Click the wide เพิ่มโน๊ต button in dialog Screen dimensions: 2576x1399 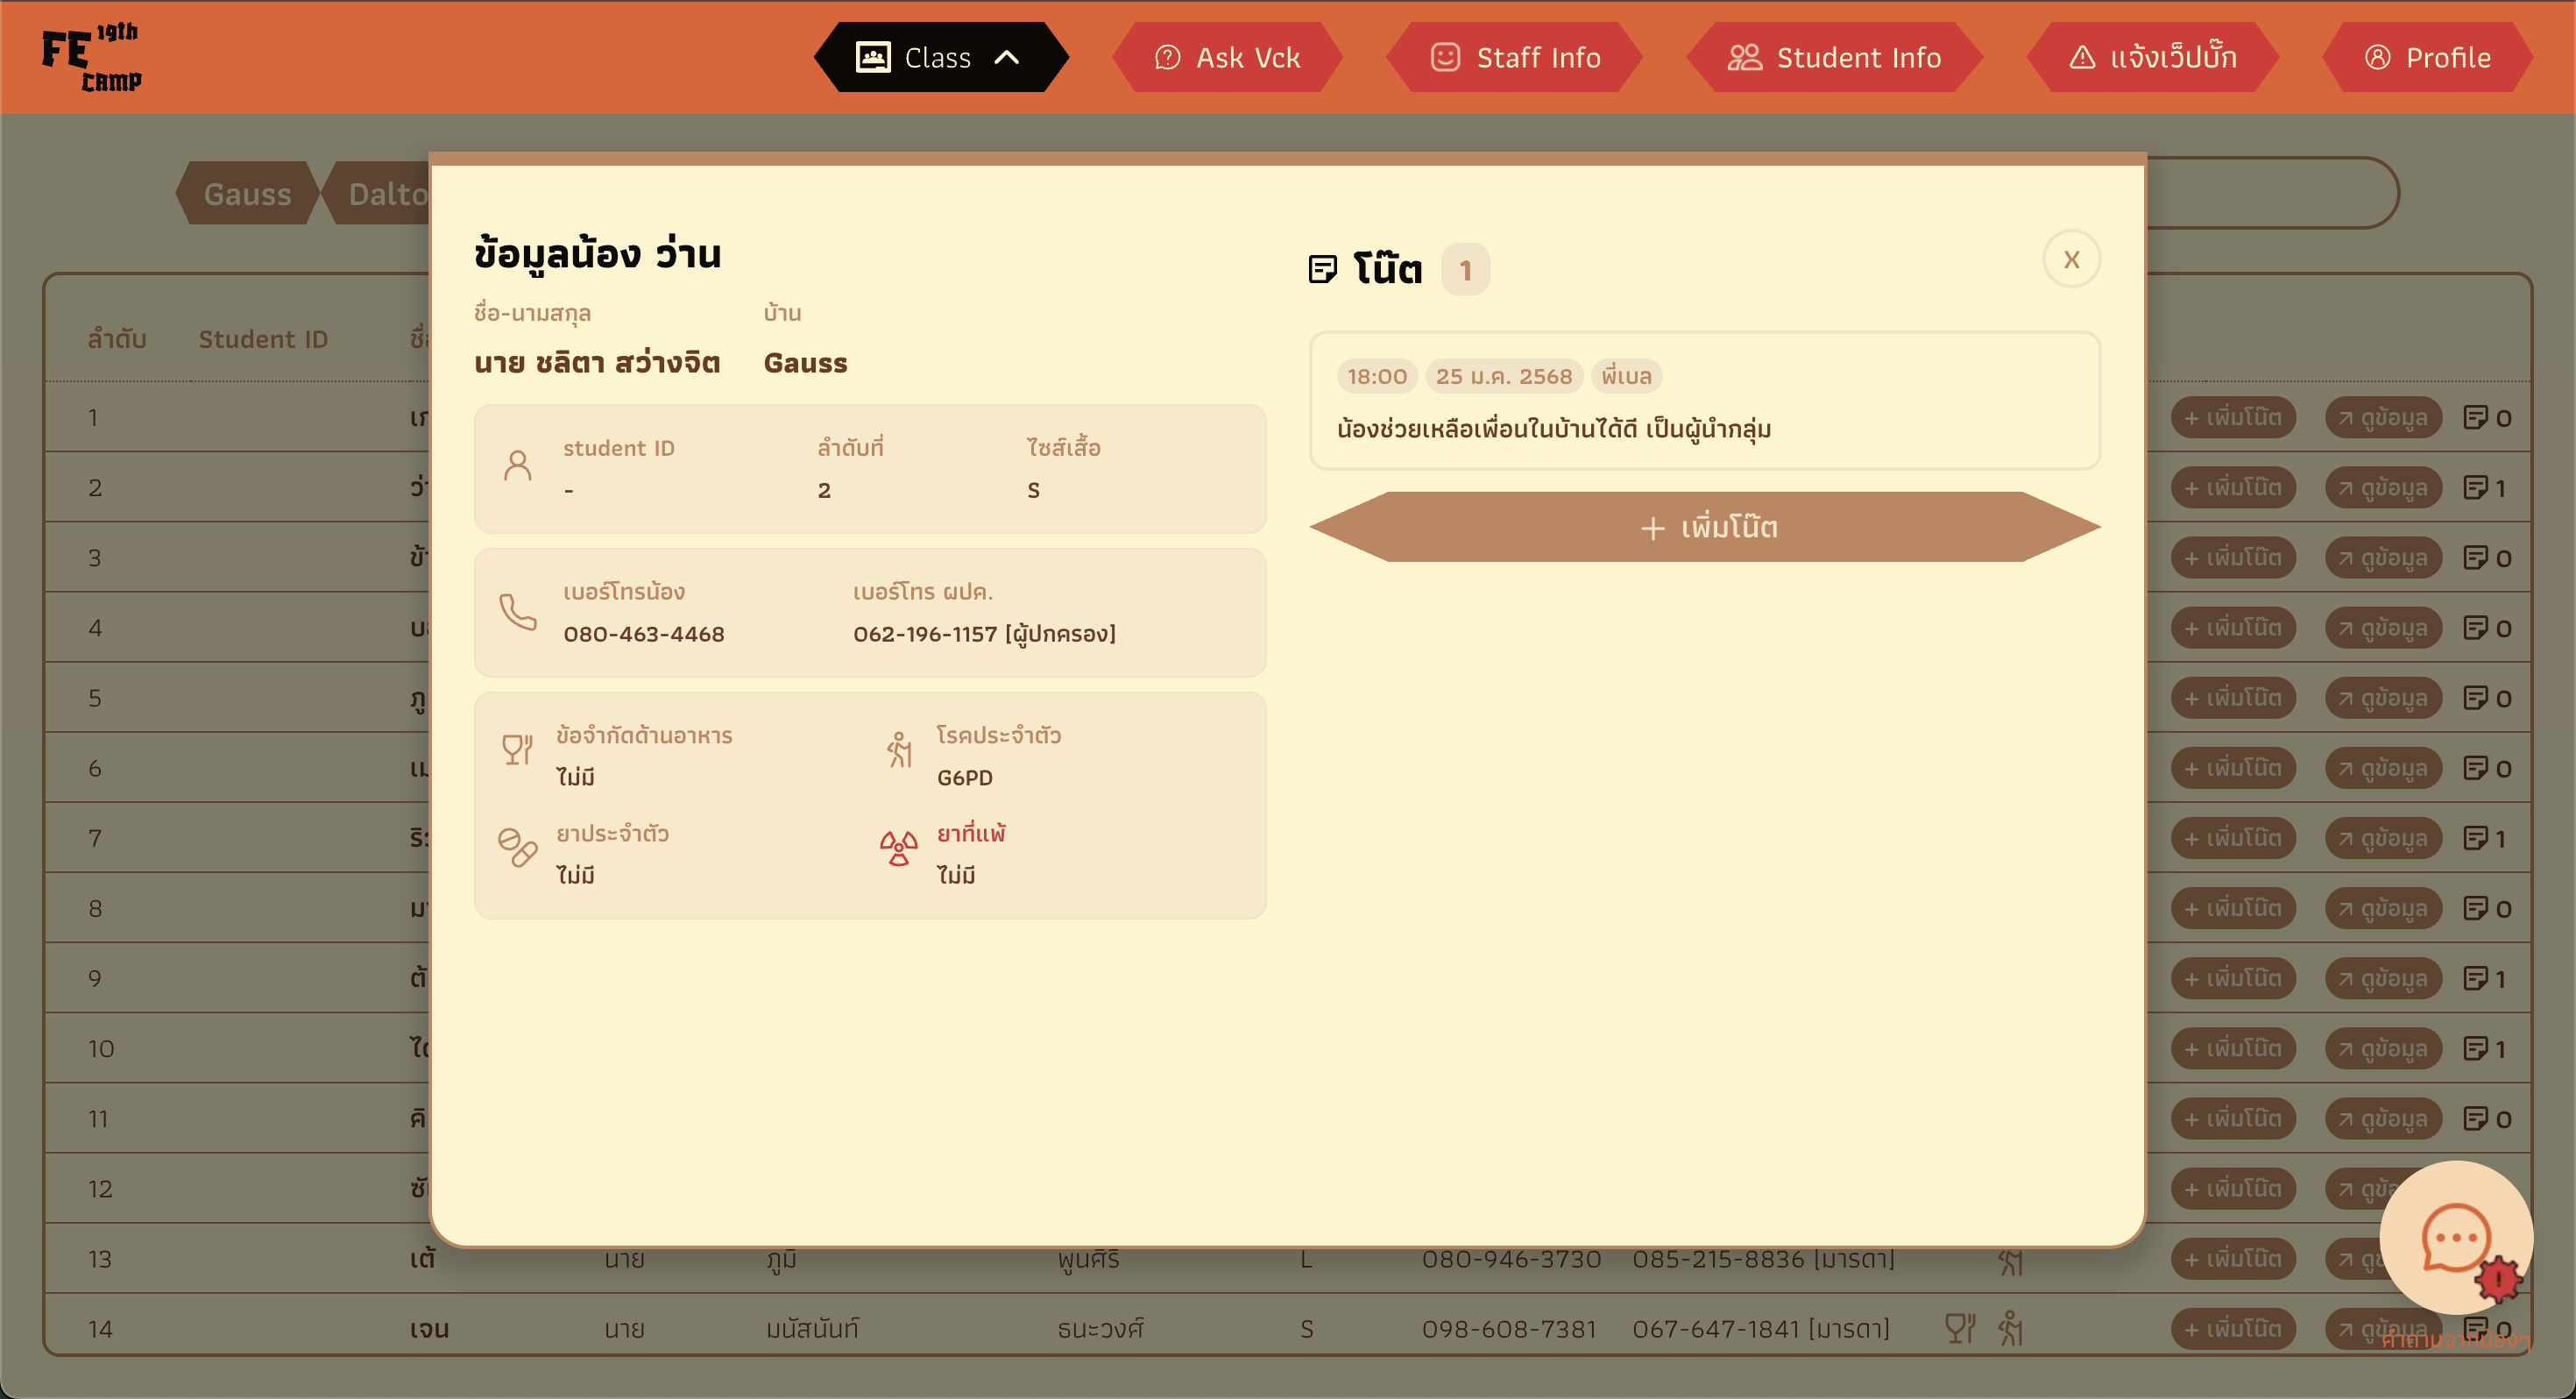[1705, 526]
